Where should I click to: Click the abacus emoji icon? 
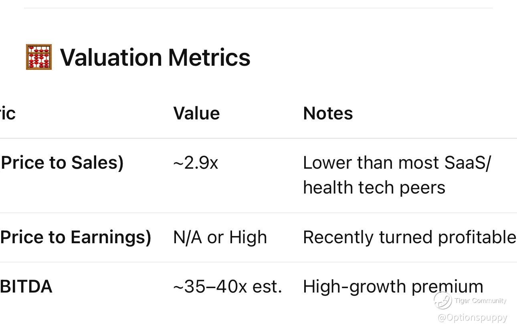[x=39, y=57]
